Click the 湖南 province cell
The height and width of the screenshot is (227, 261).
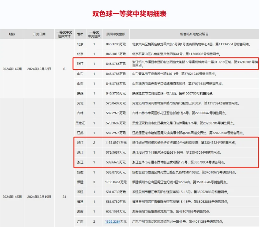(x=80, y=212)
